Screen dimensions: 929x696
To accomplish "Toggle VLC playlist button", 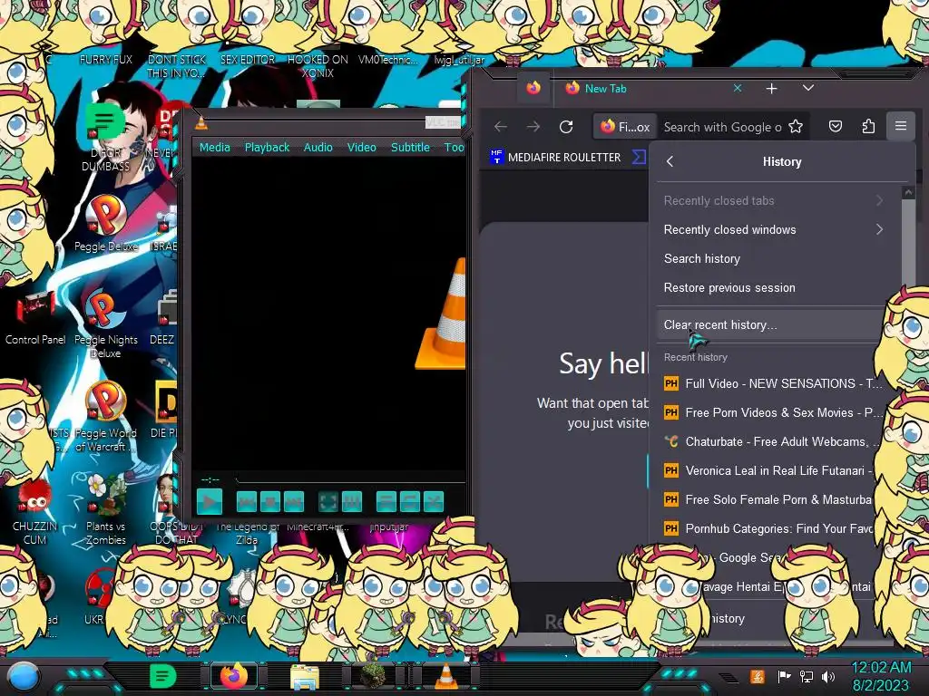I will (x=386, y=502).
